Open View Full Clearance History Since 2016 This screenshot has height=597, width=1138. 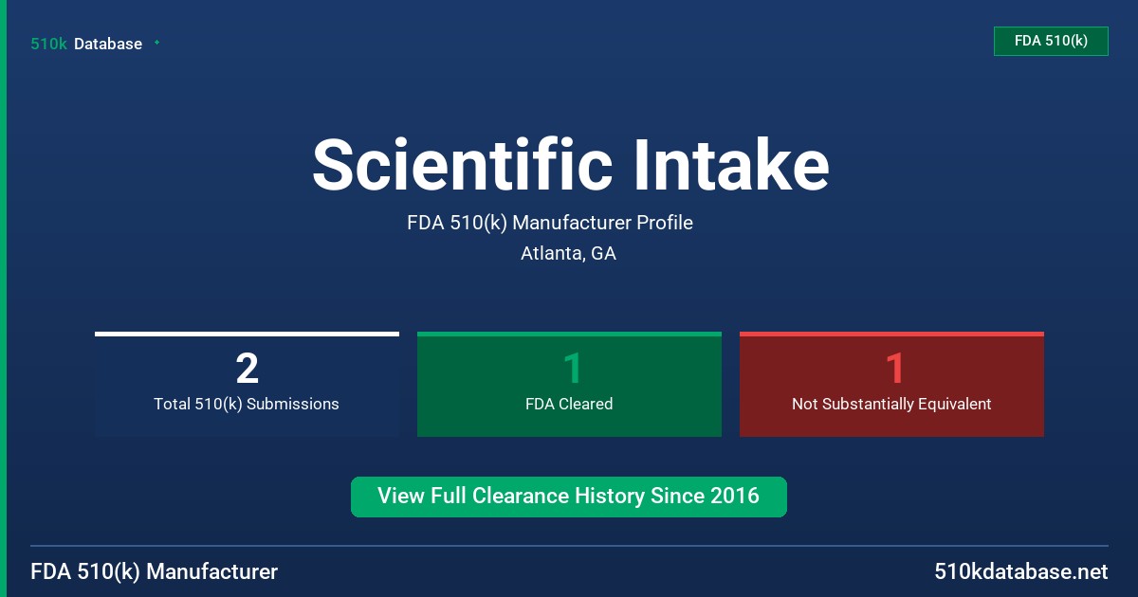pos(569,497)
